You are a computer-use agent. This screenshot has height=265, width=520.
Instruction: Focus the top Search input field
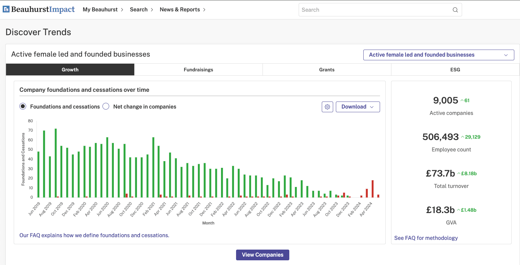(x=380, y=10)
